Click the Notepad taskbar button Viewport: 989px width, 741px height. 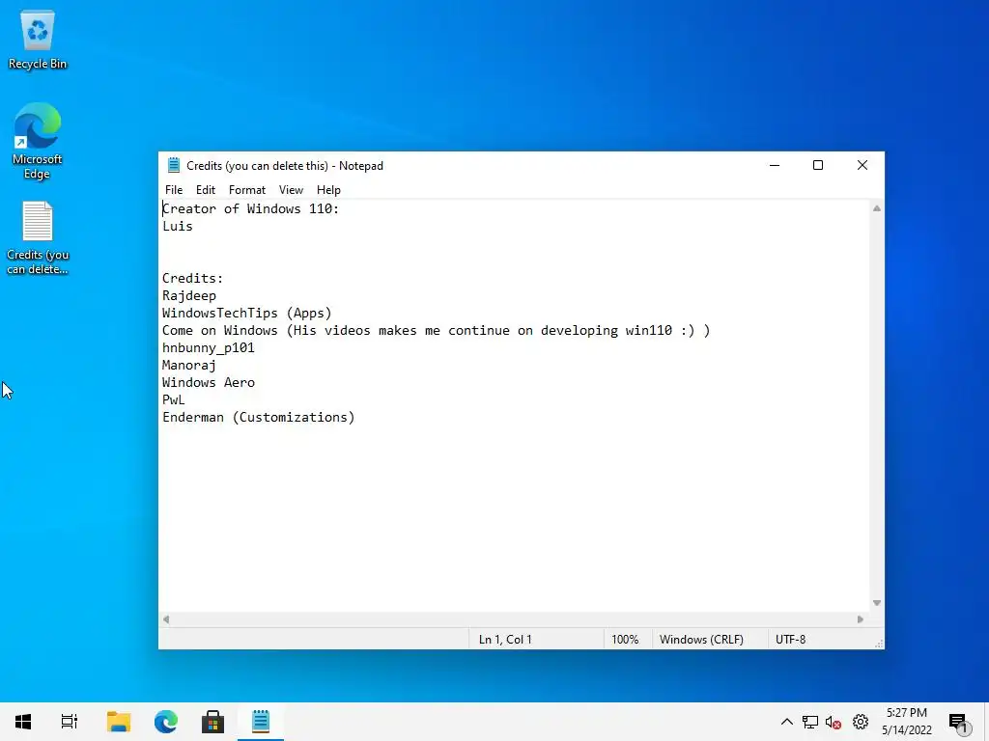pos(261,722)
